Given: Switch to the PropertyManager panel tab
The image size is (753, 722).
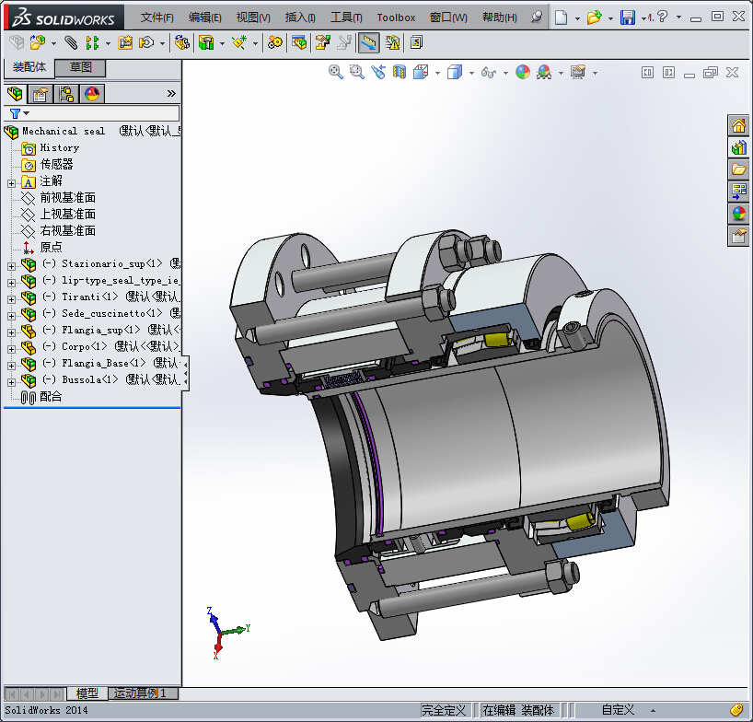Looking at the screenshot, I should (41, 94).
